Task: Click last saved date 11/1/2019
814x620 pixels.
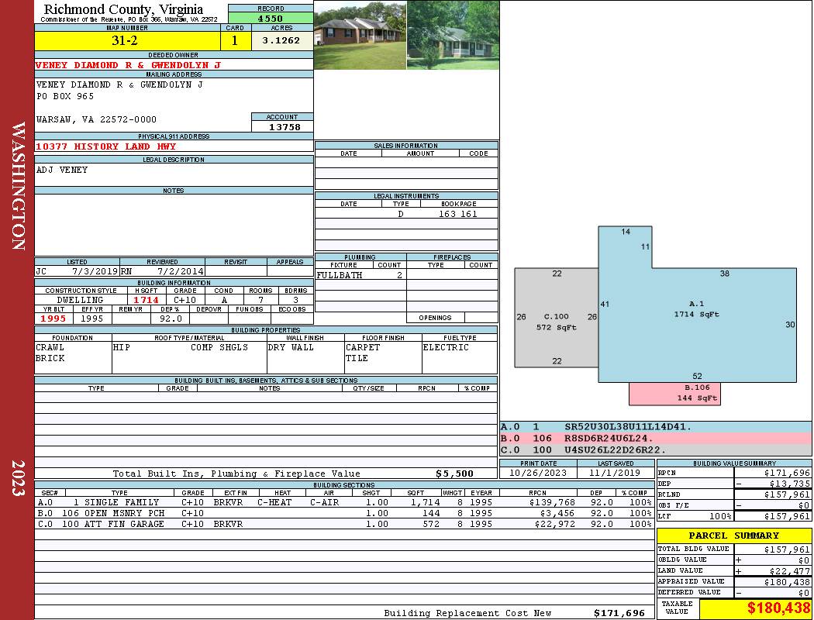Action: [x=616, y=474]
